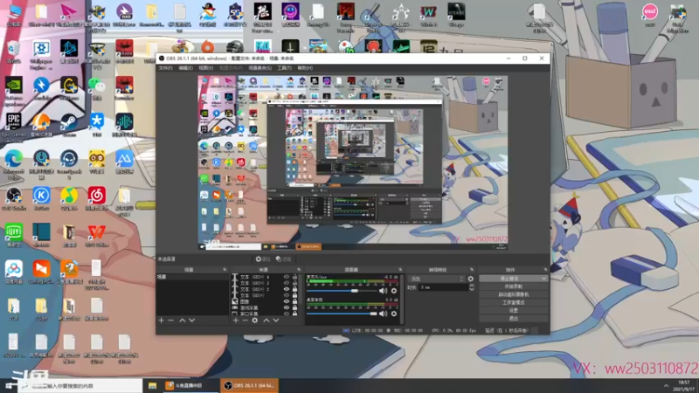The height and width of the screenshot is (393, 699).
Task: Open the 文件(F) menu
Action: coord(165,68)
